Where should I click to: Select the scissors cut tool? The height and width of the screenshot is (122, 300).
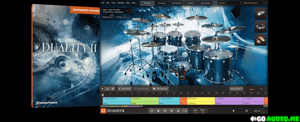coord(113,89)
